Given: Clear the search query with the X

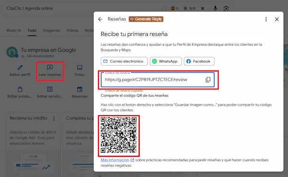Looking at the screenshot, I should tap(203, 9).
